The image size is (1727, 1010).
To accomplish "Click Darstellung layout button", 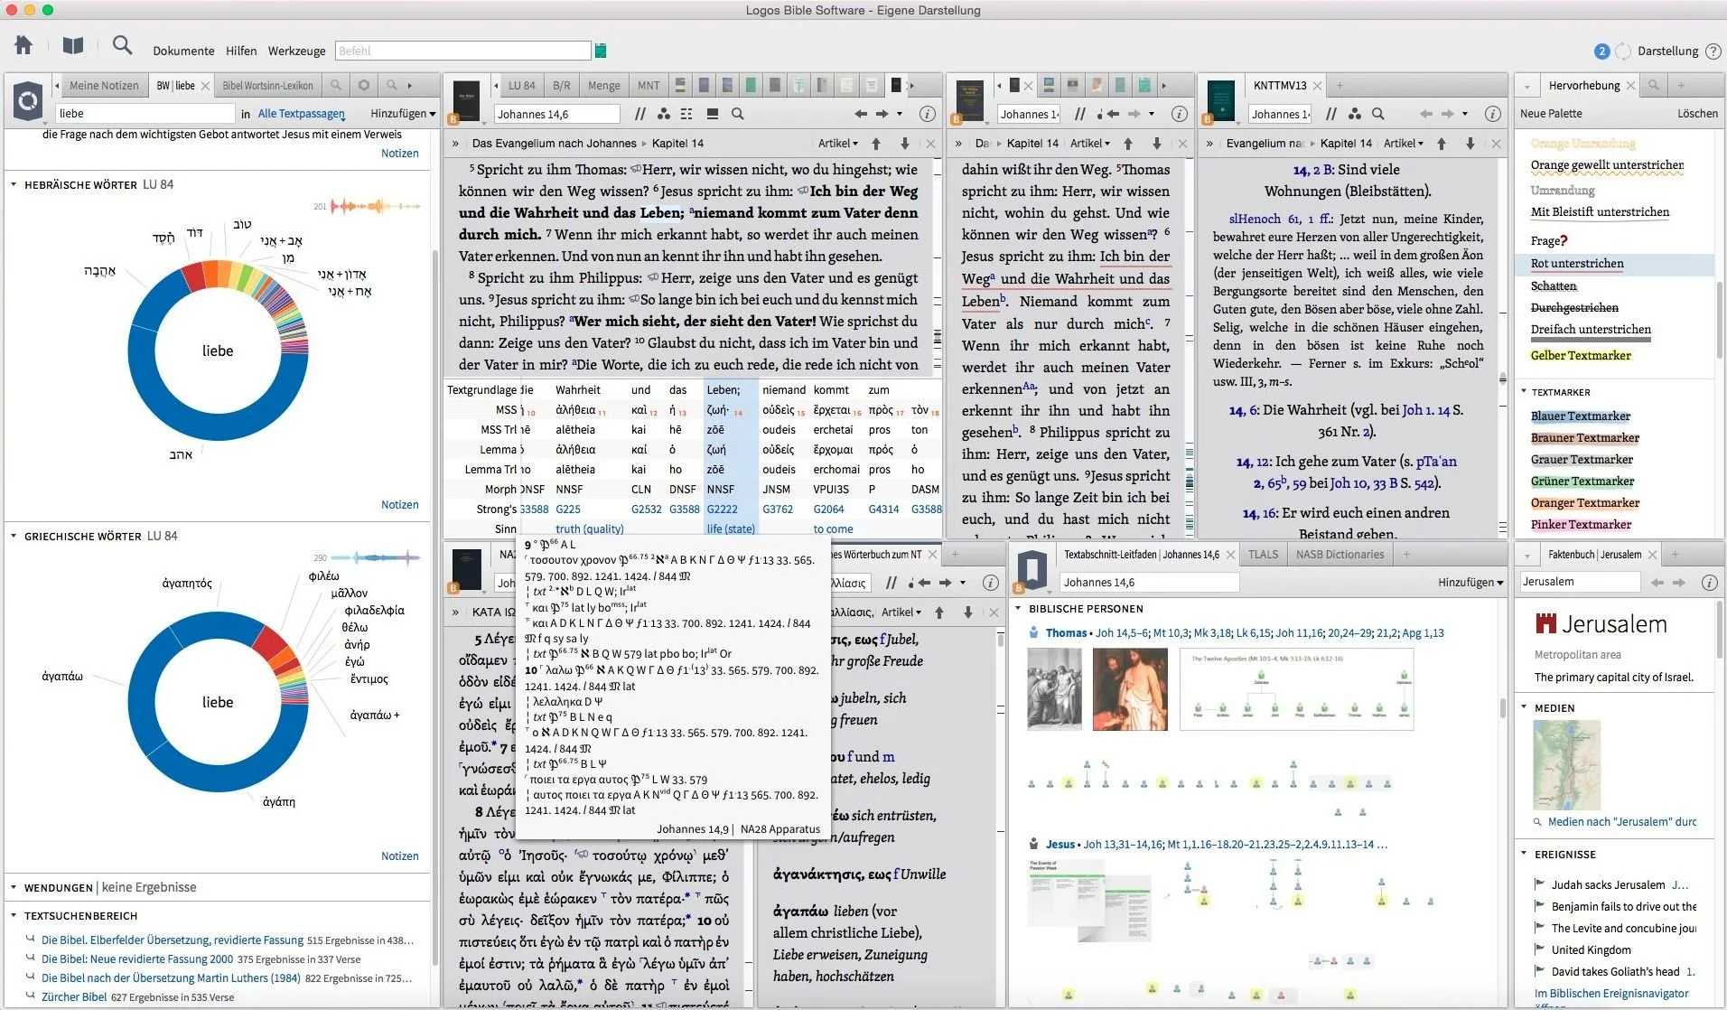I will point(1667,51).
